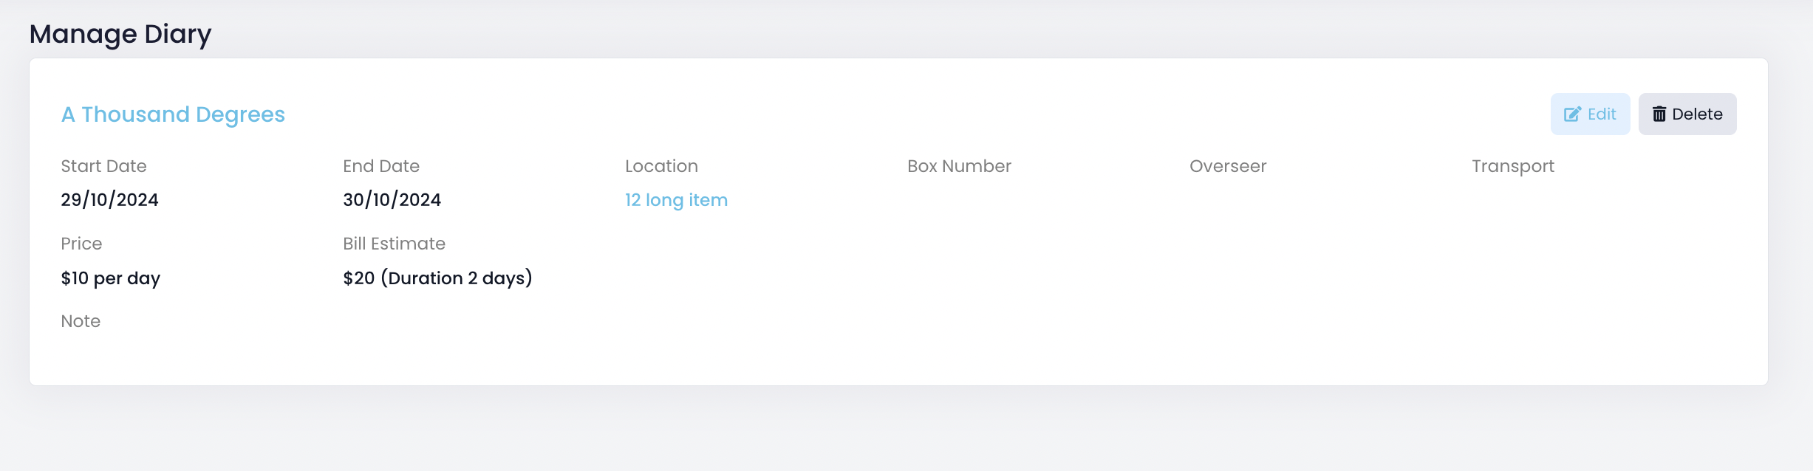Click the Note label

pyautogui.click(x=81, y=321)
